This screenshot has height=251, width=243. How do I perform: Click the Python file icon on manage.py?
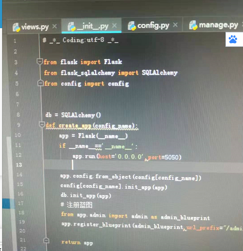pos(193,25)
